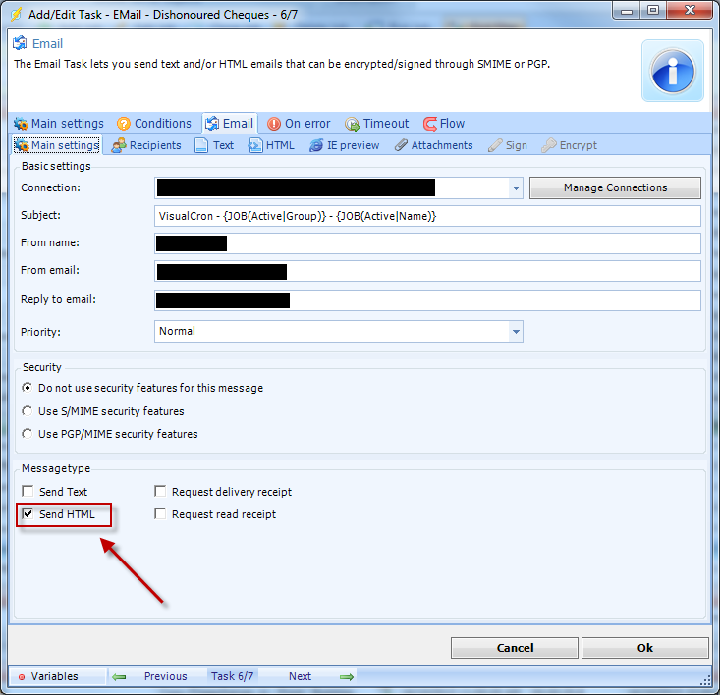Viewport: 720px width, 695px height.
Task: Expand the Priority dropdown arrow
Action: click(516, 332)
